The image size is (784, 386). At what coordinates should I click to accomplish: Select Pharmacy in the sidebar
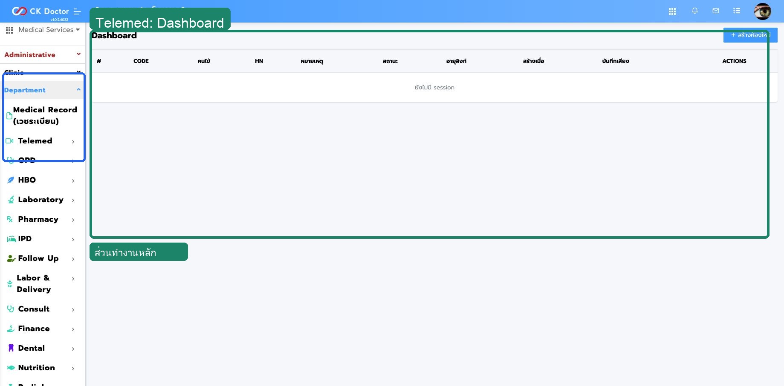(x=38, y=219)
